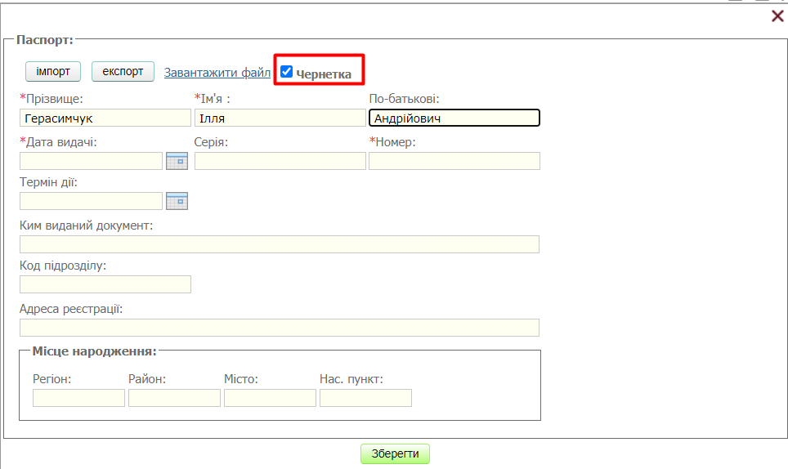This screenshot has width=788, height=469.
Task: Close the passport dialog with X
Action: point(777,16)
